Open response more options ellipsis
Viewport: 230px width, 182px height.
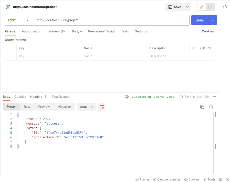click(x=214, y=97)
